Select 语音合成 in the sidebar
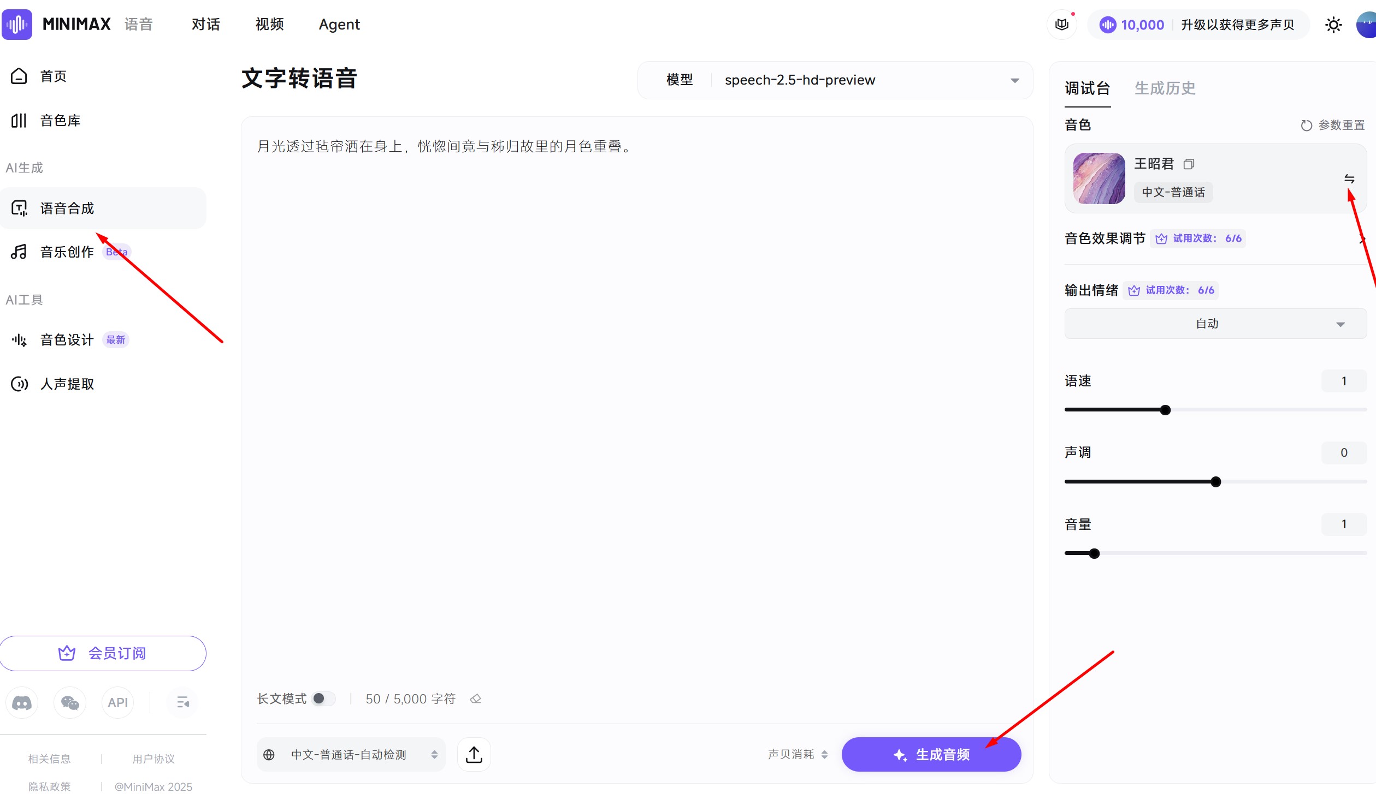The image size is (1376, 794). point(103,208)
